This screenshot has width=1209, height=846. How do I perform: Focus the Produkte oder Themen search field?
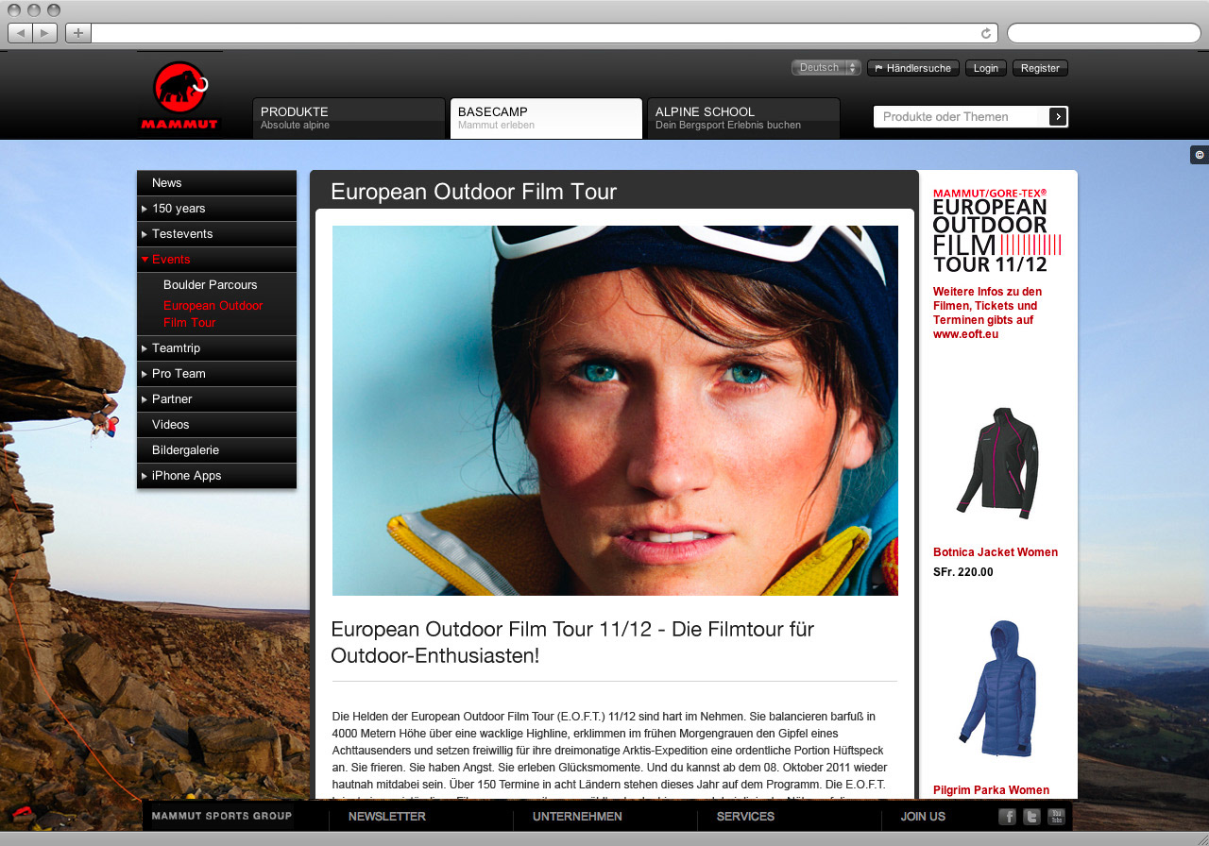pos(960,117)
